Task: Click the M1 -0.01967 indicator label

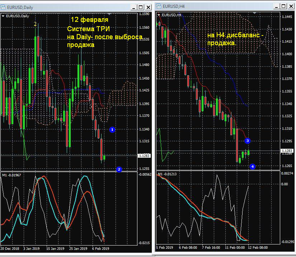Action: (11, 175)
